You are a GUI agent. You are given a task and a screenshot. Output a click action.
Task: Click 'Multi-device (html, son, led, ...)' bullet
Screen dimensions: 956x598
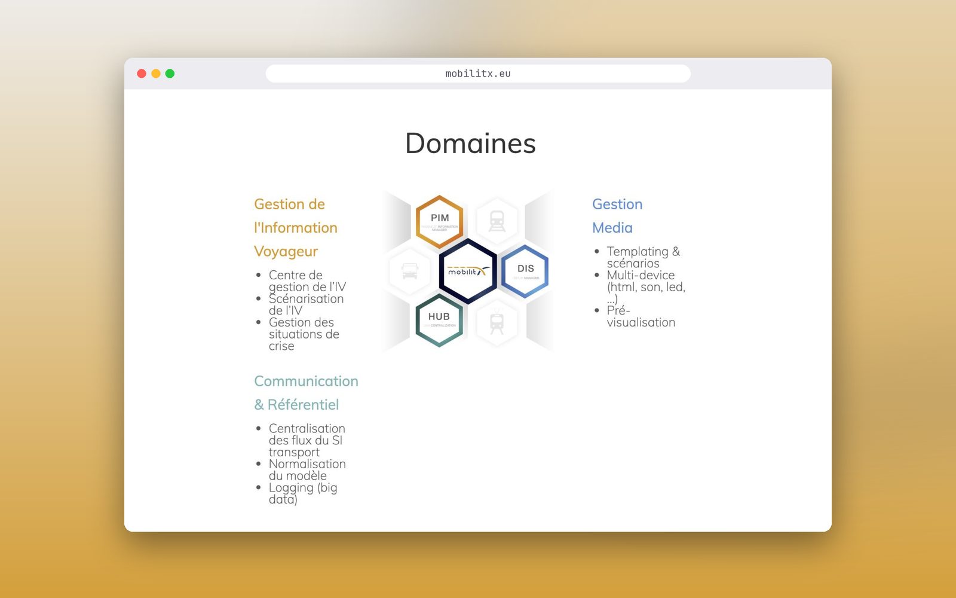click(646, 286)
